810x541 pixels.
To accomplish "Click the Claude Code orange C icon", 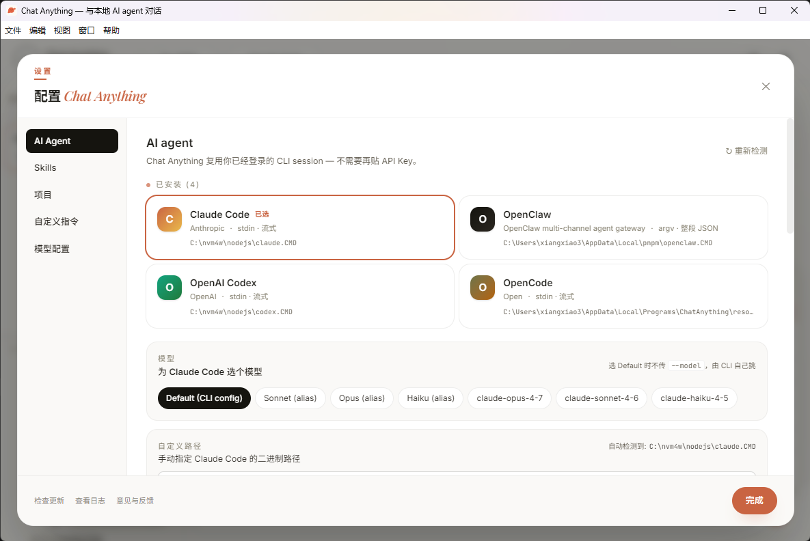I will [x=170, y=219].
